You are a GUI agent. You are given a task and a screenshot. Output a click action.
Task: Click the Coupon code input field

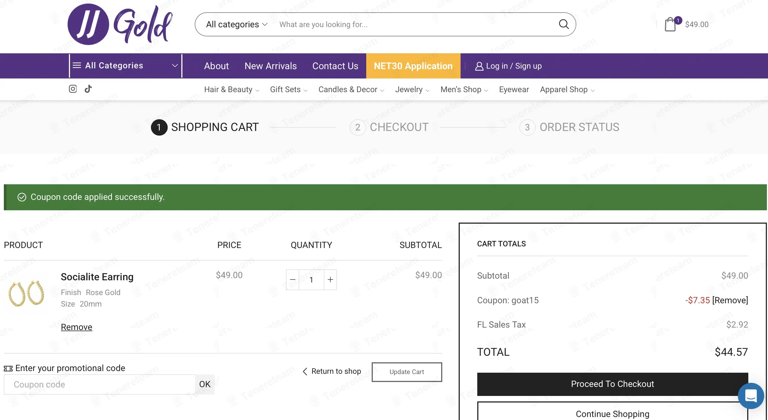pyautogui.click(x=100, y=384)
